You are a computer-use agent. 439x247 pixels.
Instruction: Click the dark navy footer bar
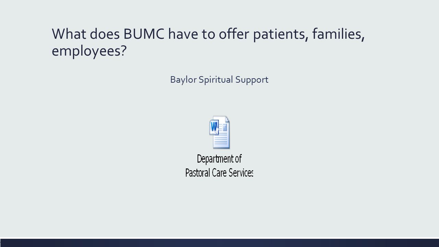pyautogui.click(x=219, y=242)
